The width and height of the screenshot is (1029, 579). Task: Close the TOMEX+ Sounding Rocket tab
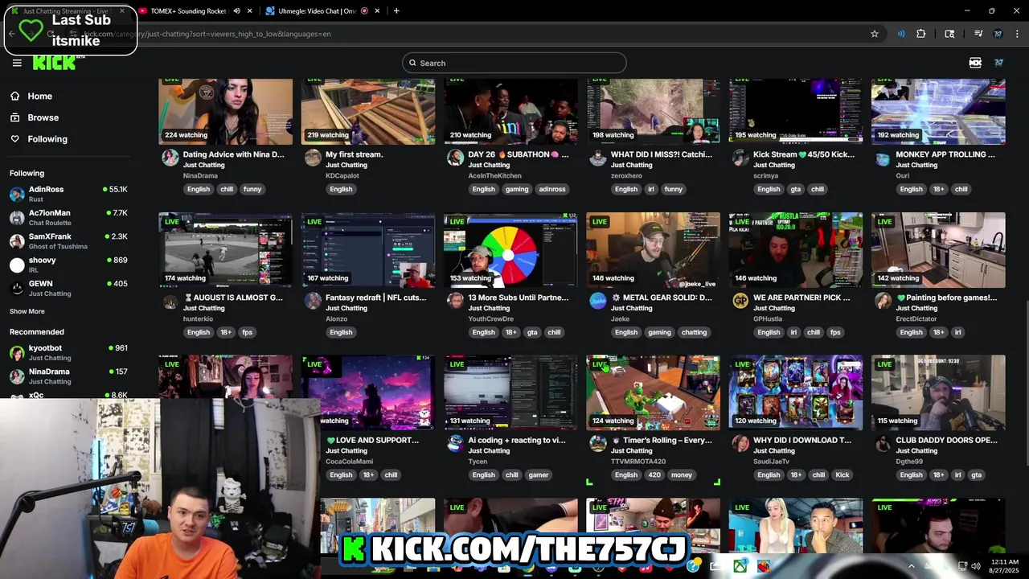tap(250, 11)
